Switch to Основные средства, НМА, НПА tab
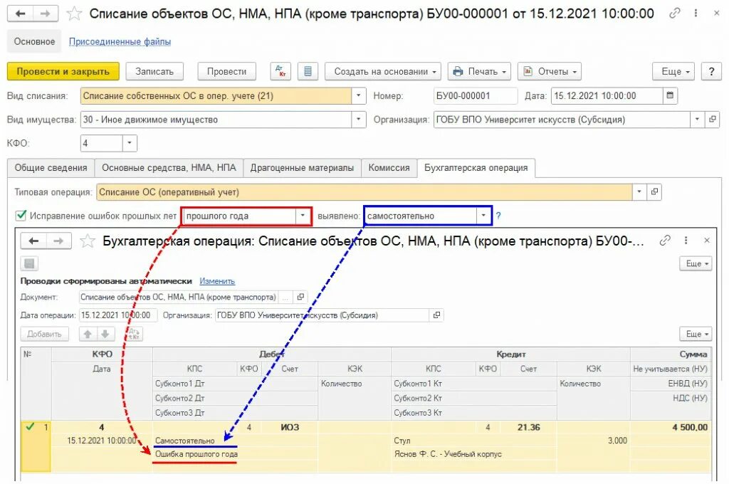The width and height of the screenshot is (729, 484). pyautogui.click(x=169, y=168)
